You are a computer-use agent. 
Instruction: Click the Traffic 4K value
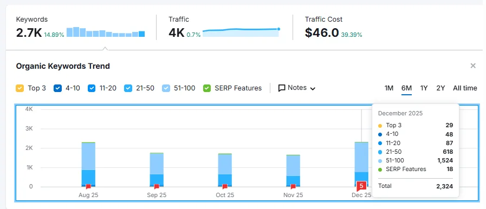(177, 32)
